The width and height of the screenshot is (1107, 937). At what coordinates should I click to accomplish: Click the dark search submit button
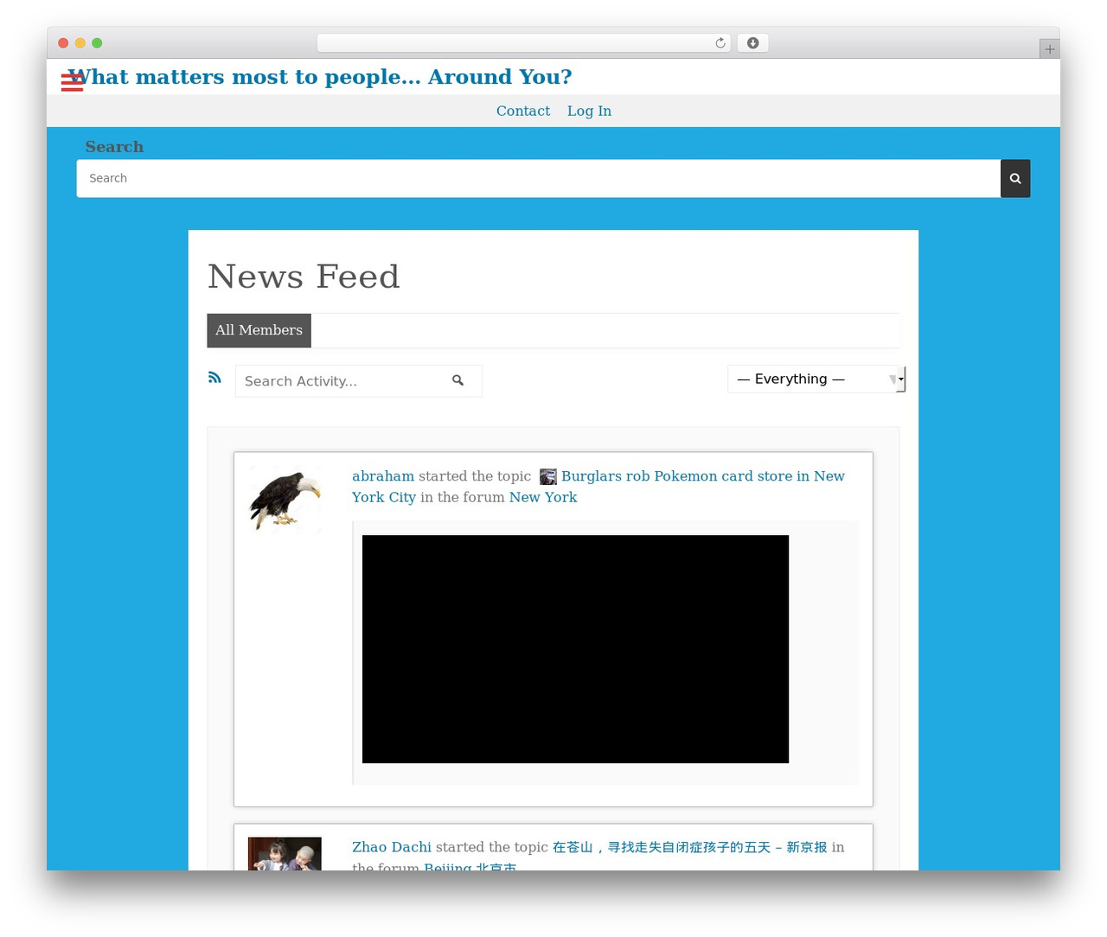point(1015,178)
